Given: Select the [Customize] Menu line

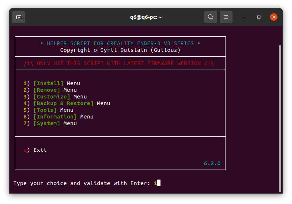Looking at the screenshot, I should point(60,97).
